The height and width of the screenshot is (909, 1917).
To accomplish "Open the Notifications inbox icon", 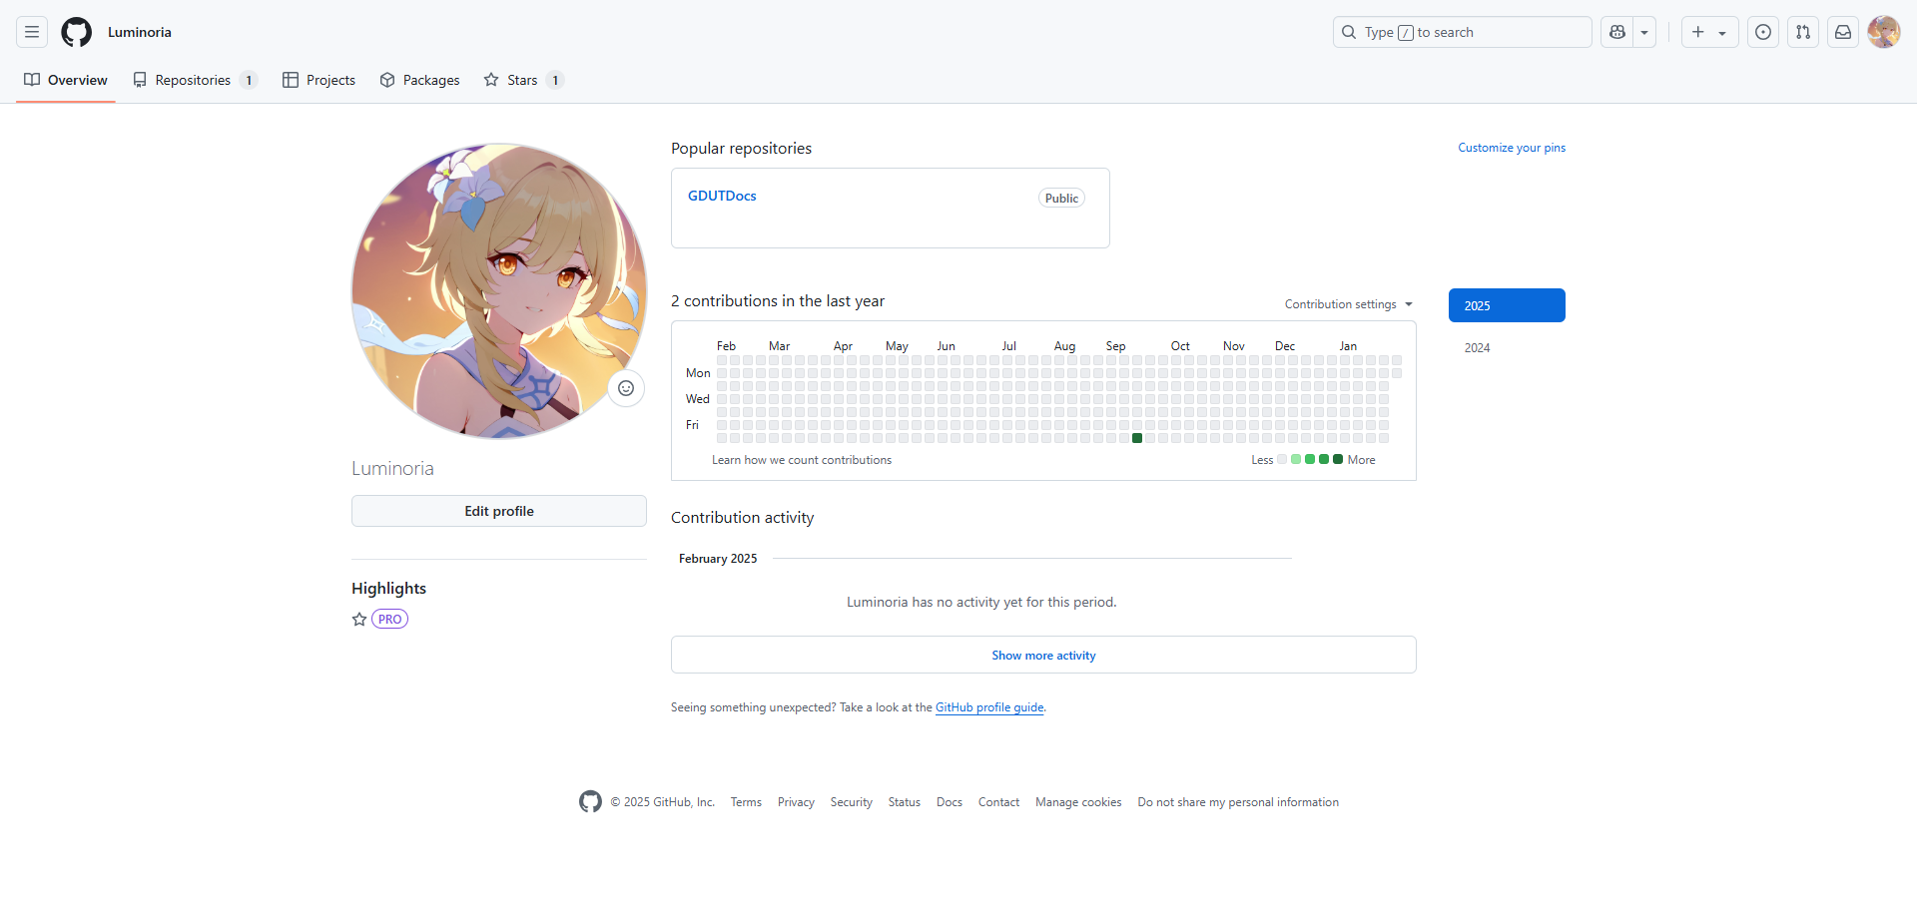I will click(1843, 32).
